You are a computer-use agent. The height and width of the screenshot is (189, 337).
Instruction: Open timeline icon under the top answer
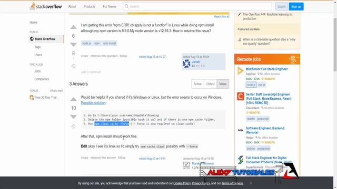(73, 127)
